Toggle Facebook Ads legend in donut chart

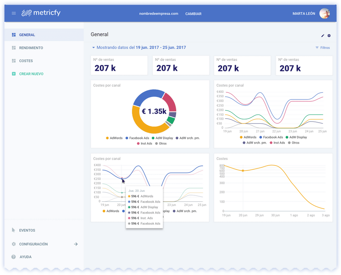point(137,138)
